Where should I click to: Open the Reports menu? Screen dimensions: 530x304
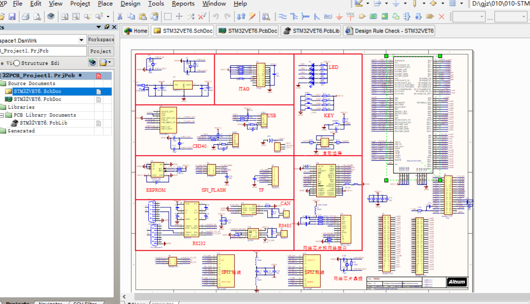coord(183,4)
